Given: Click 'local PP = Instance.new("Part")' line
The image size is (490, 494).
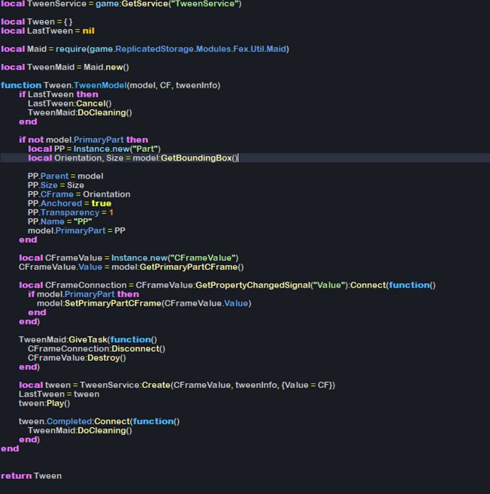Looking at the screenshot, I should (94, 149).
